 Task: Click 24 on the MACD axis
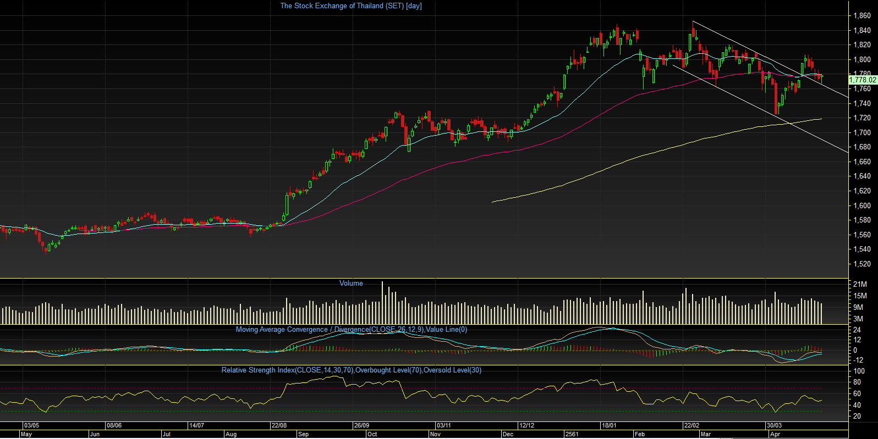click(857, 330)
